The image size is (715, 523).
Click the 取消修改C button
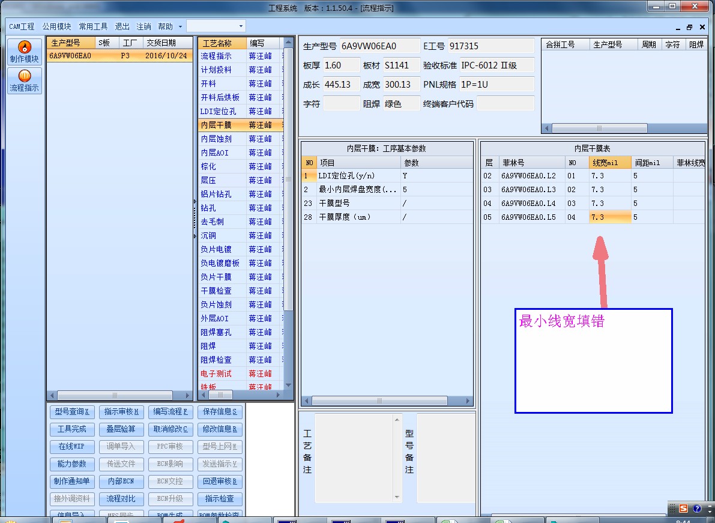[170, 429]
